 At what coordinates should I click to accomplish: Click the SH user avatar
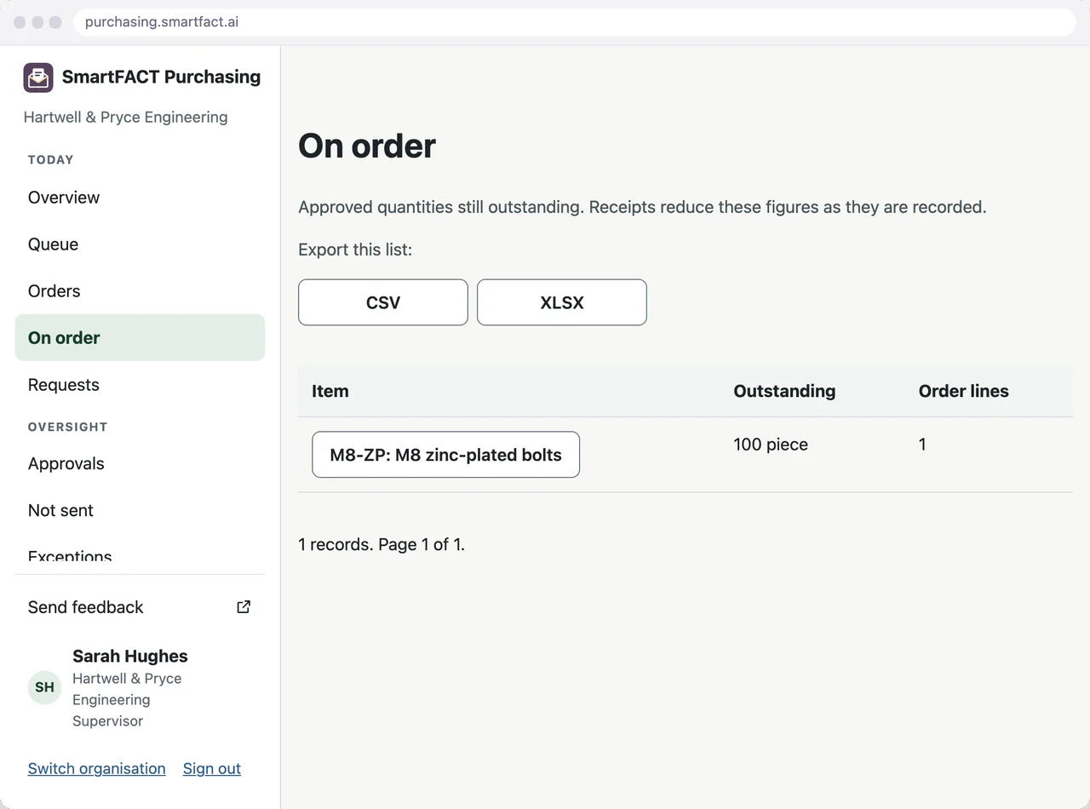44,687
